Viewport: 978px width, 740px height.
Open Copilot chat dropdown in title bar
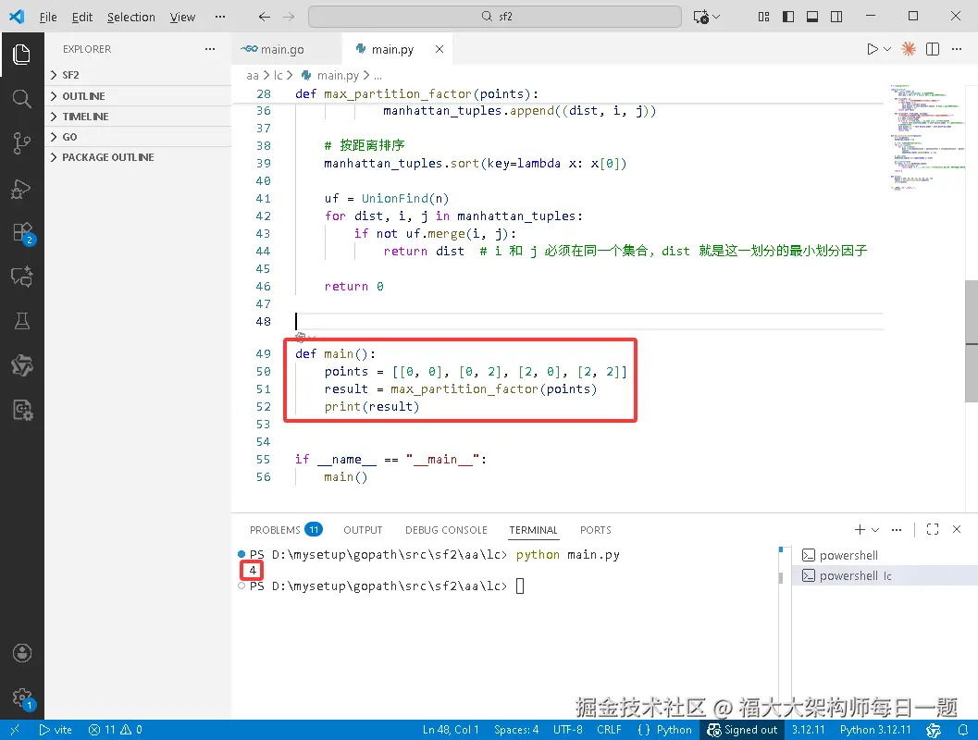716,17
